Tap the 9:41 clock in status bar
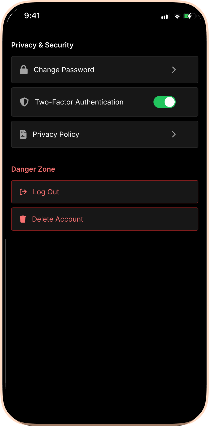This screenshot has height=426, width=209. [x=32, y=16]
